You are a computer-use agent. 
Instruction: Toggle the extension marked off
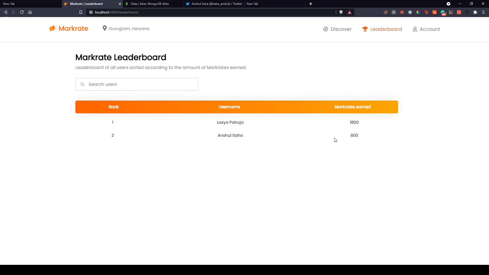(443, 13)
